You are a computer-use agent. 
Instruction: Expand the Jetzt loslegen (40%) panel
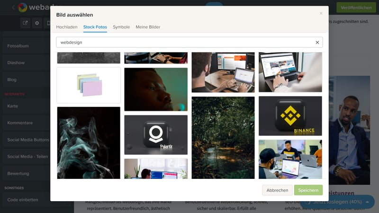337,202
